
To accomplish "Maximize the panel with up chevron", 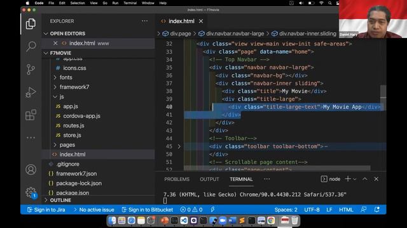I will click(364, 179).
